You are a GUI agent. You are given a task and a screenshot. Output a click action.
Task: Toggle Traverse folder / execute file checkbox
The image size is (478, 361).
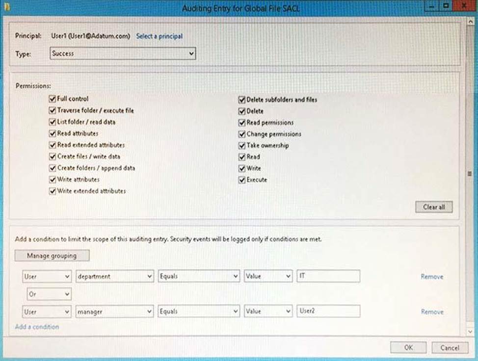53,111
